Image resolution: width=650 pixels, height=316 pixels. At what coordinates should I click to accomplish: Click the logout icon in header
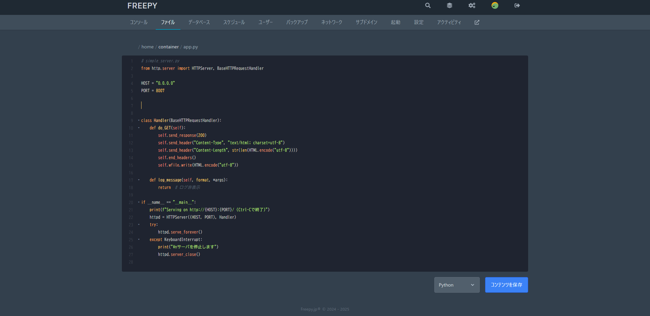tap(517, 5)
